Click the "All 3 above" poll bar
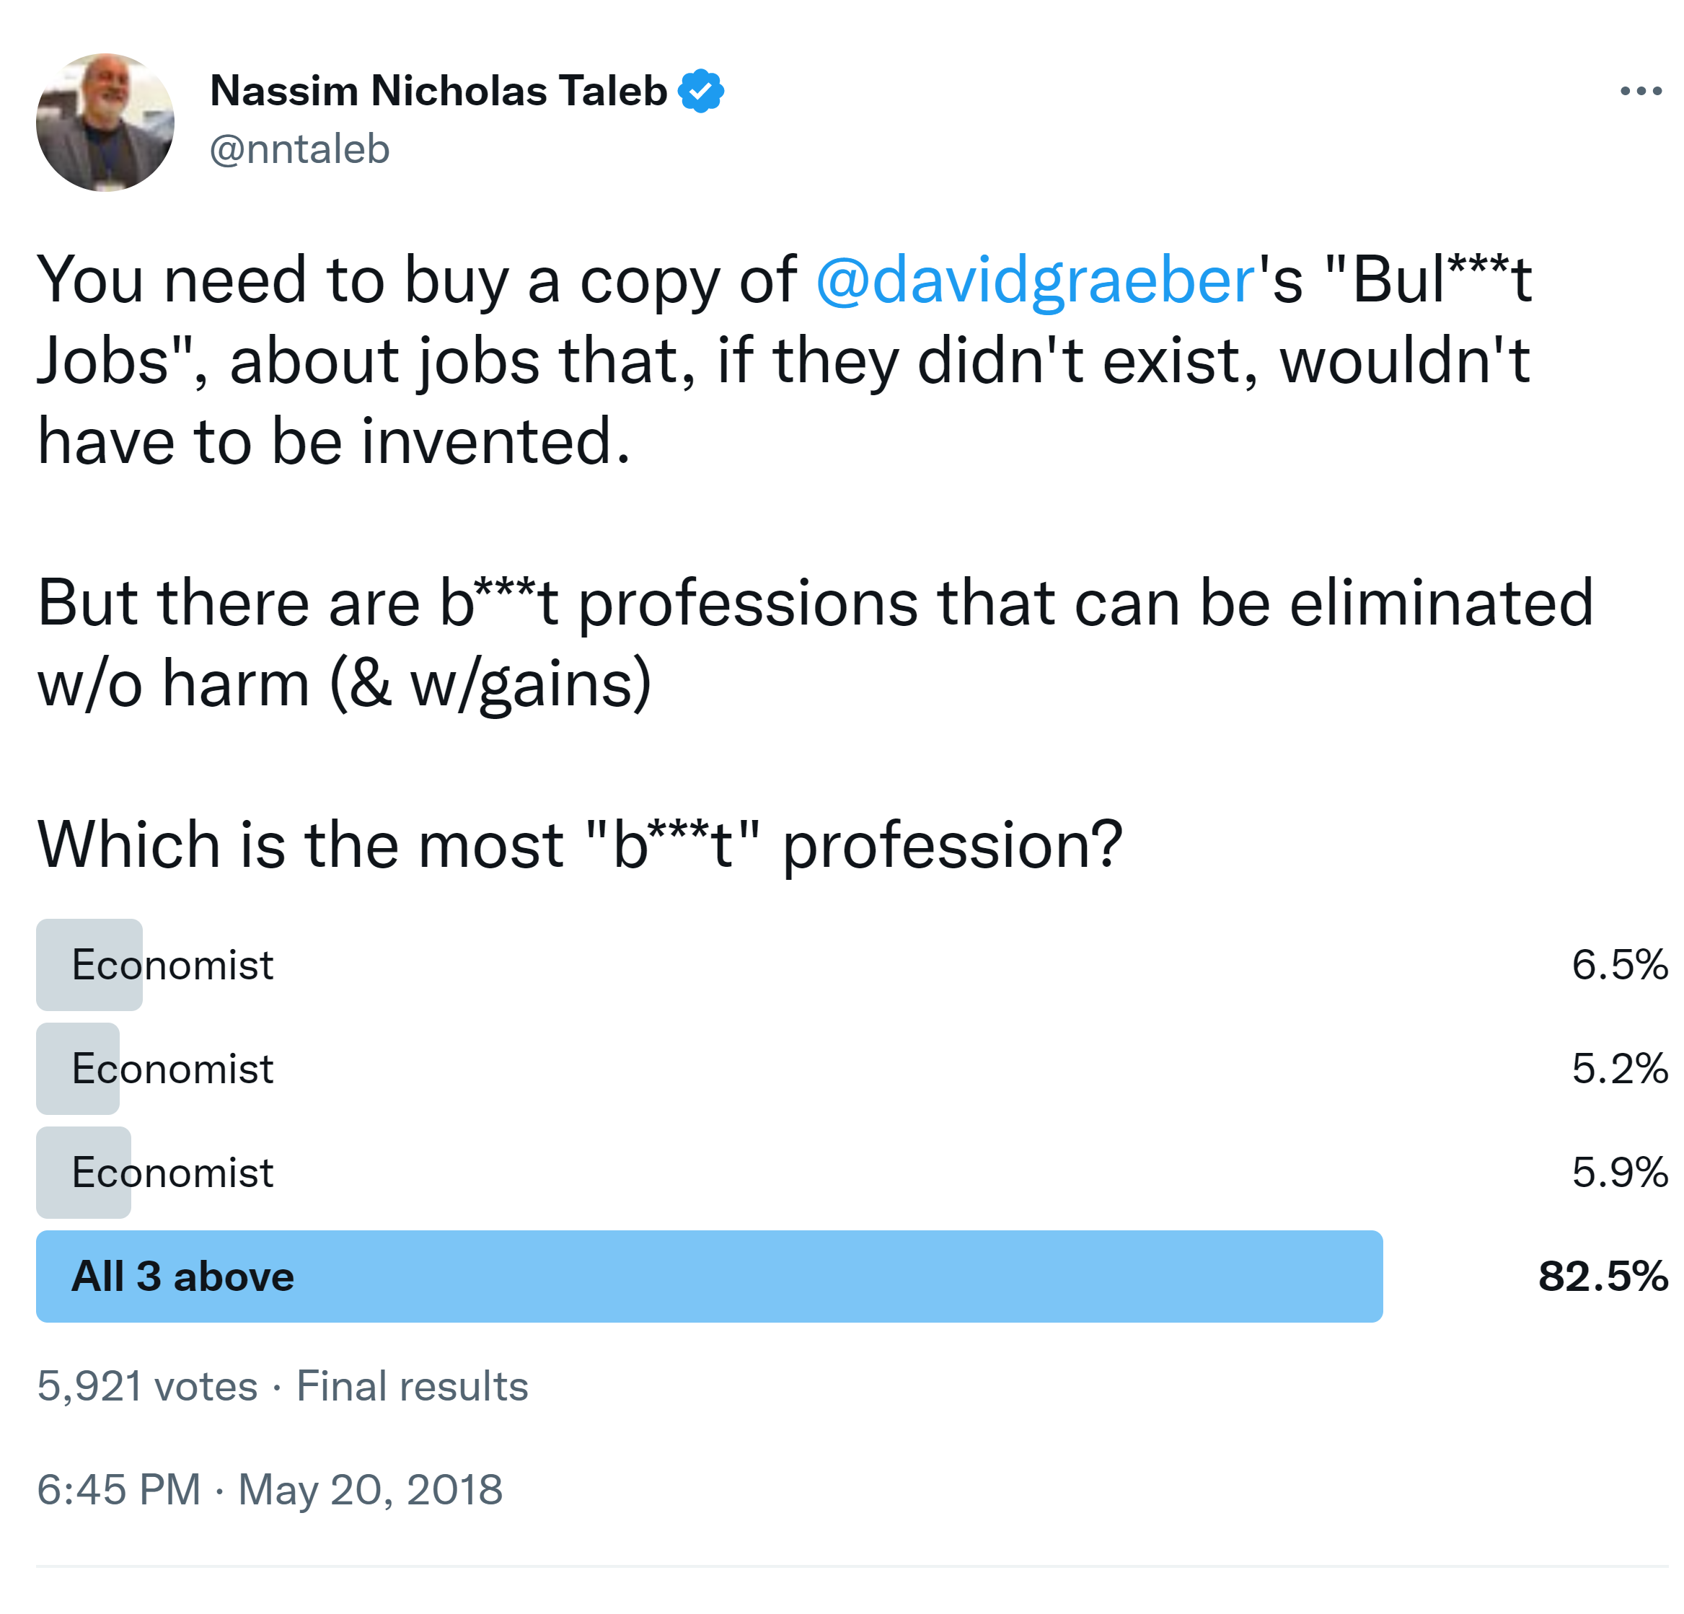Screen dimensions: 1684x1614 point(708,1276)
